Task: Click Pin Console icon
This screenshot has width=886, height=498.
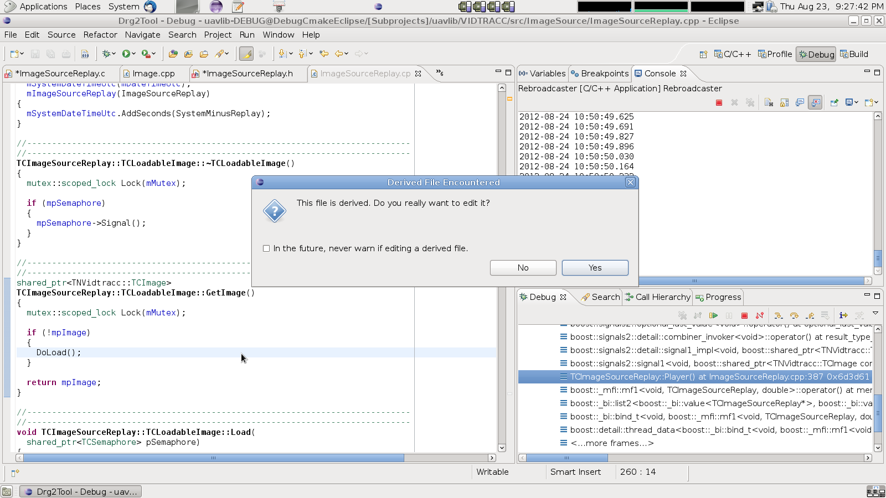Action: (x=834, y=102)
